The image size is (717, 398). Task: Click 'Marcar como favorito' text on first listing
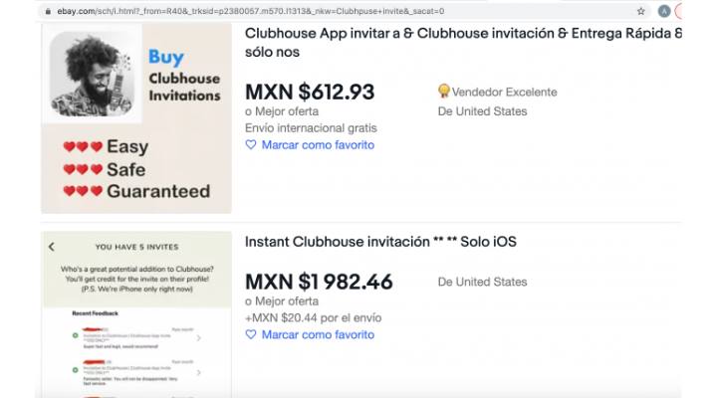318,144
